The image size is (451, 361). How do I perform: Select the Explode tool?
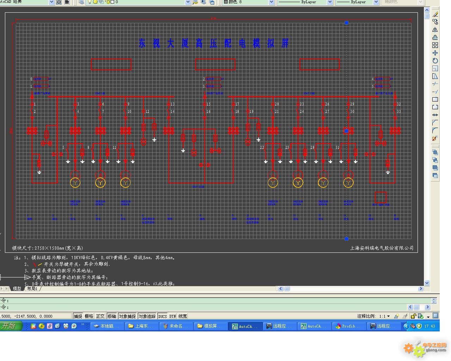(435, 138)
